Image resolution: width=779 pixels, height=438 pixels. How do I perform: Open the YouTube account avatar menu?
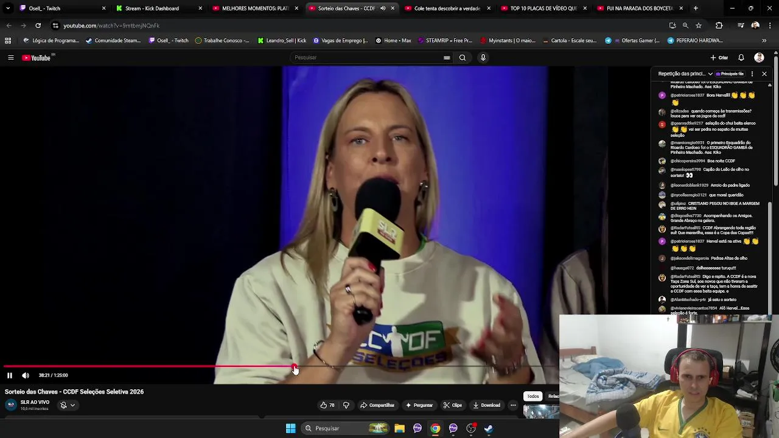pos(759,58)
